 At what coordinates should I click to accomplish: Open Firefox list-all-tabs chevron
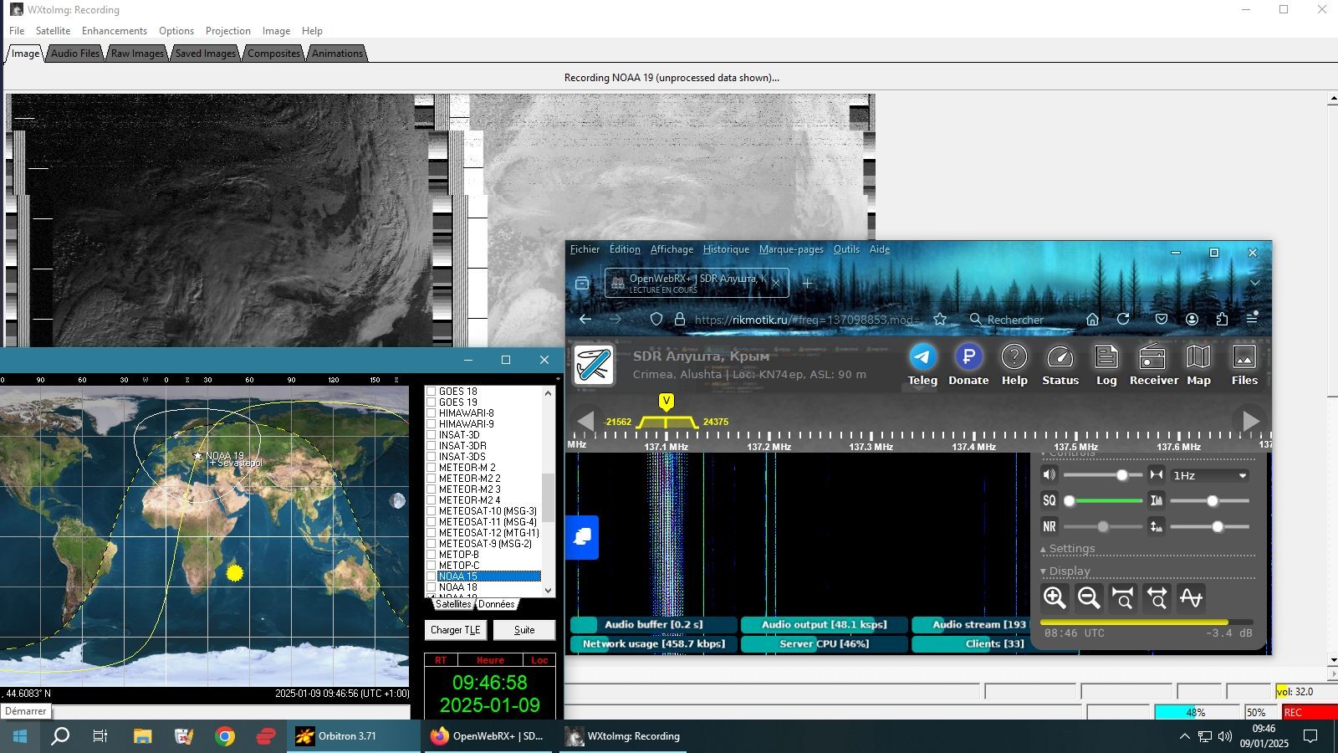click(x=1254, y=283)
